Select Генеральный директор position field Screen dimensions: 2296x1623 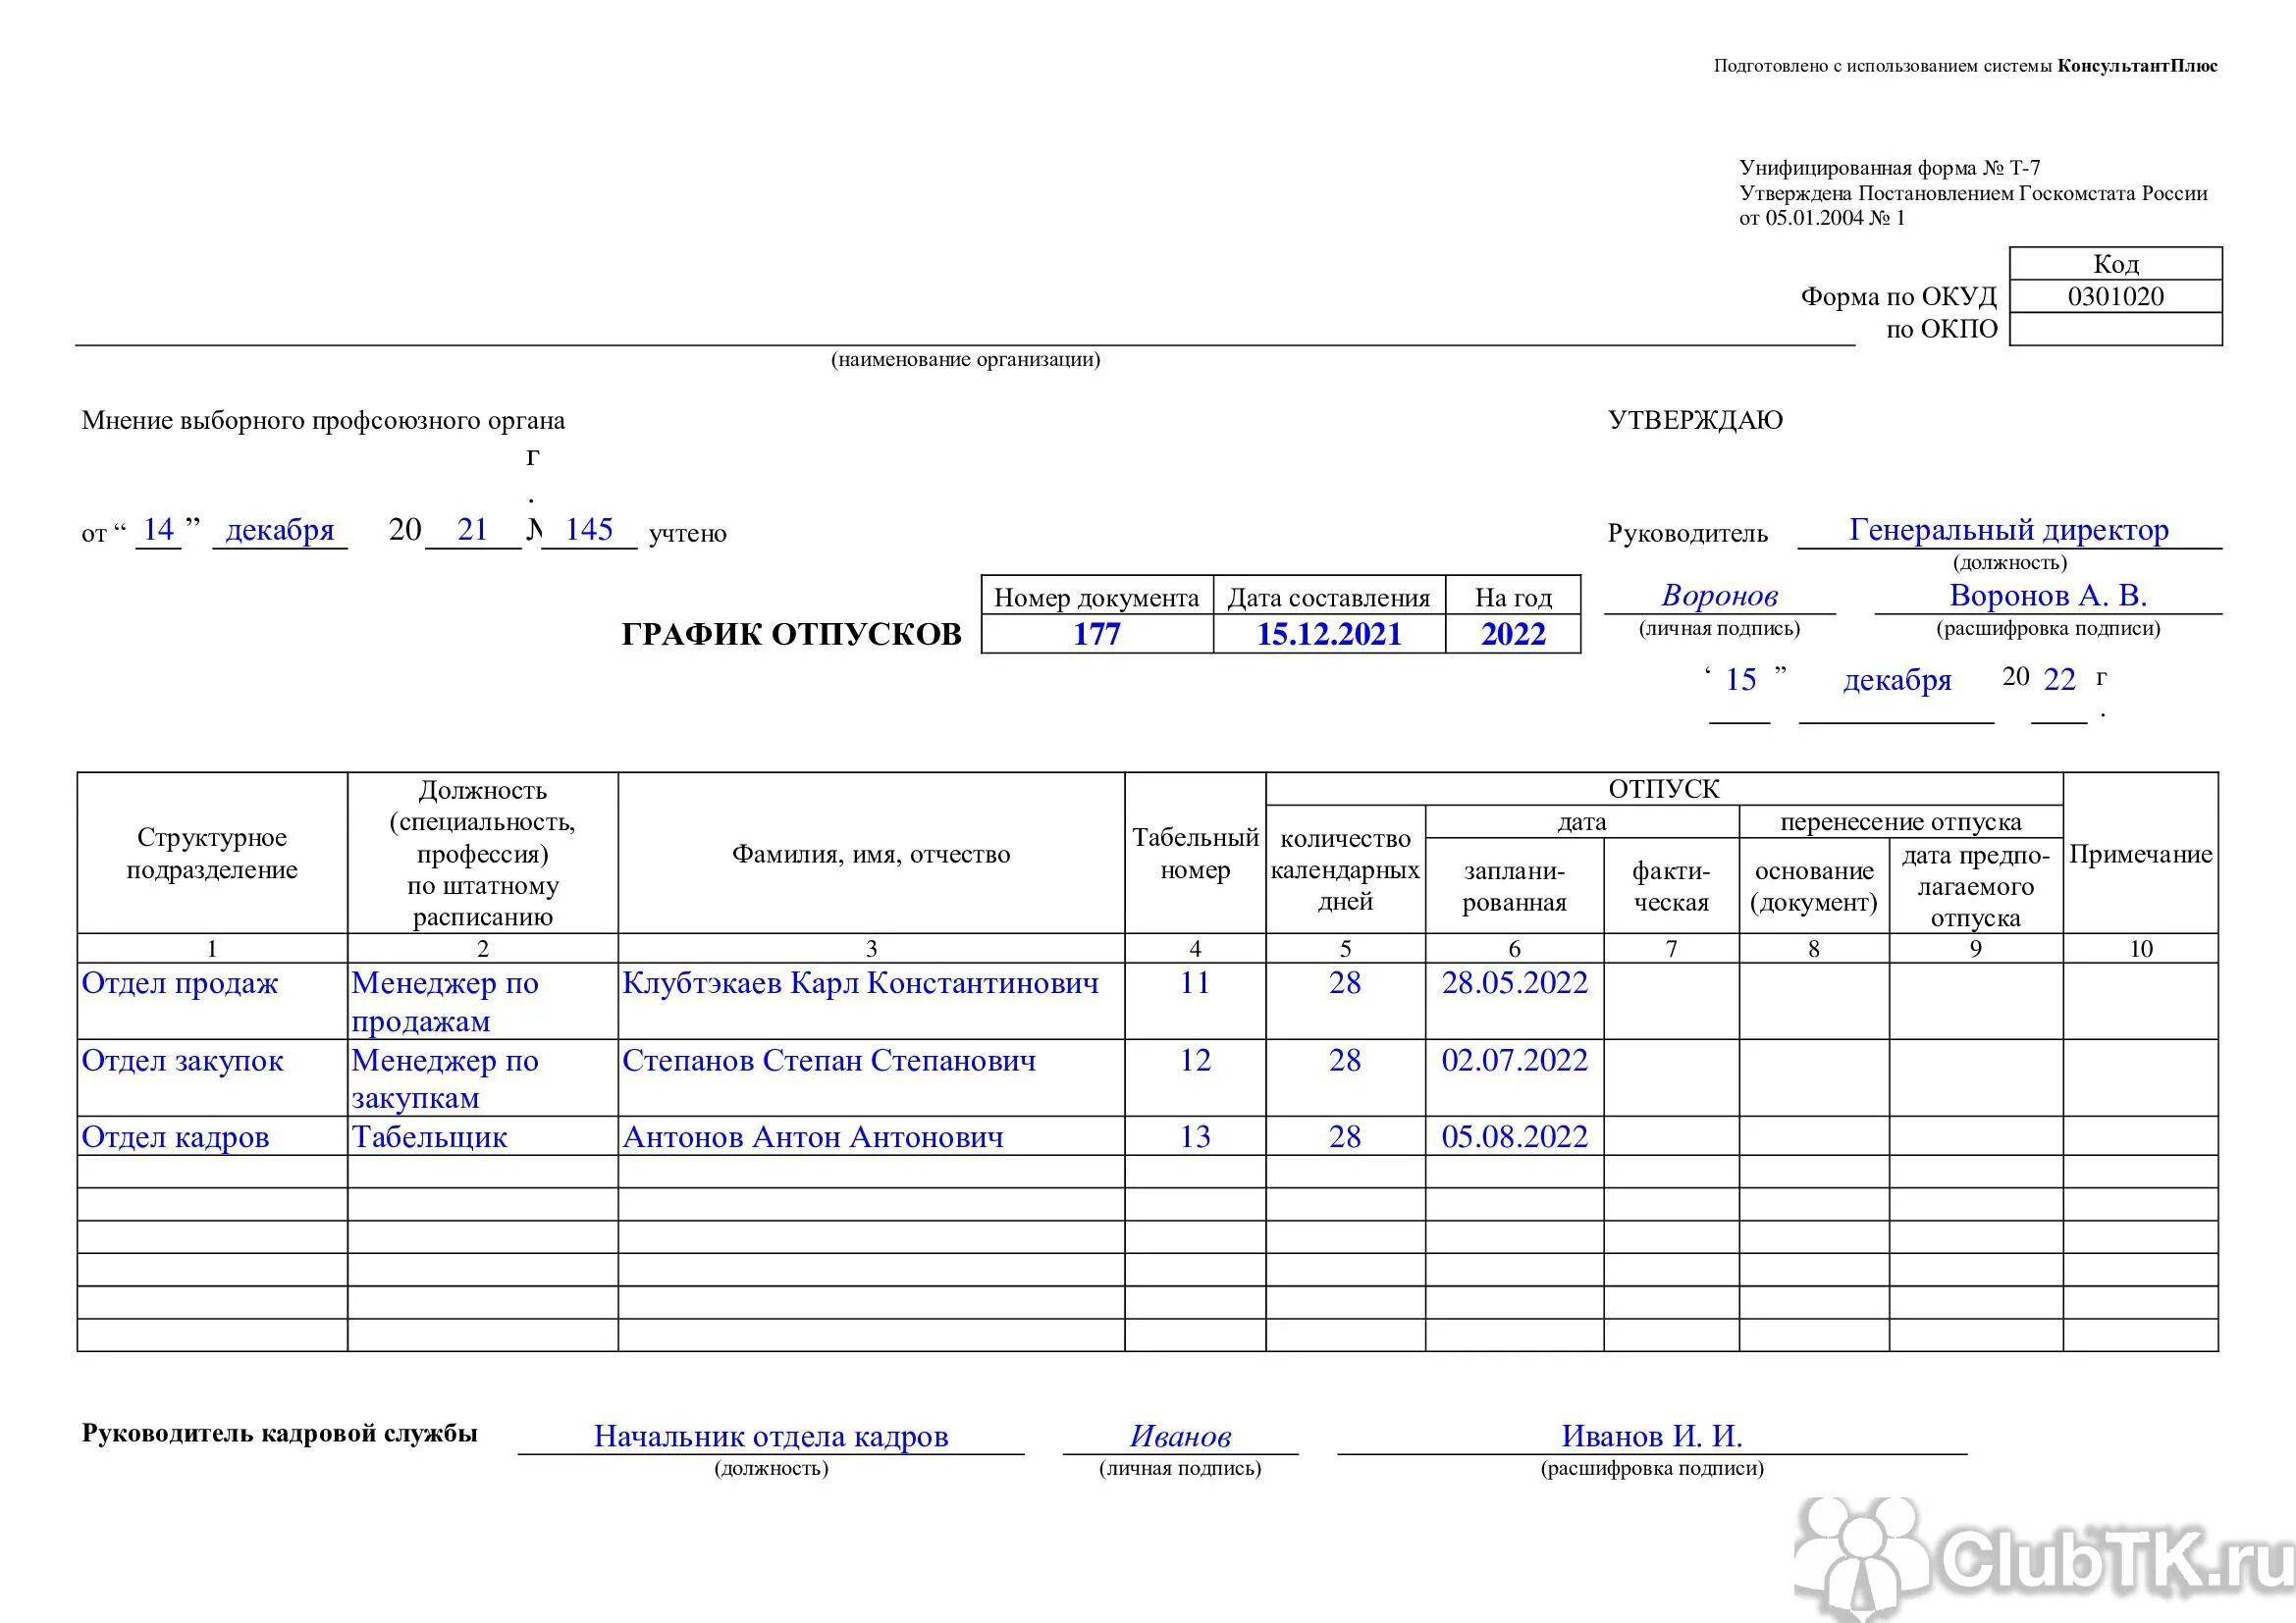click(x=2008, y=530)
